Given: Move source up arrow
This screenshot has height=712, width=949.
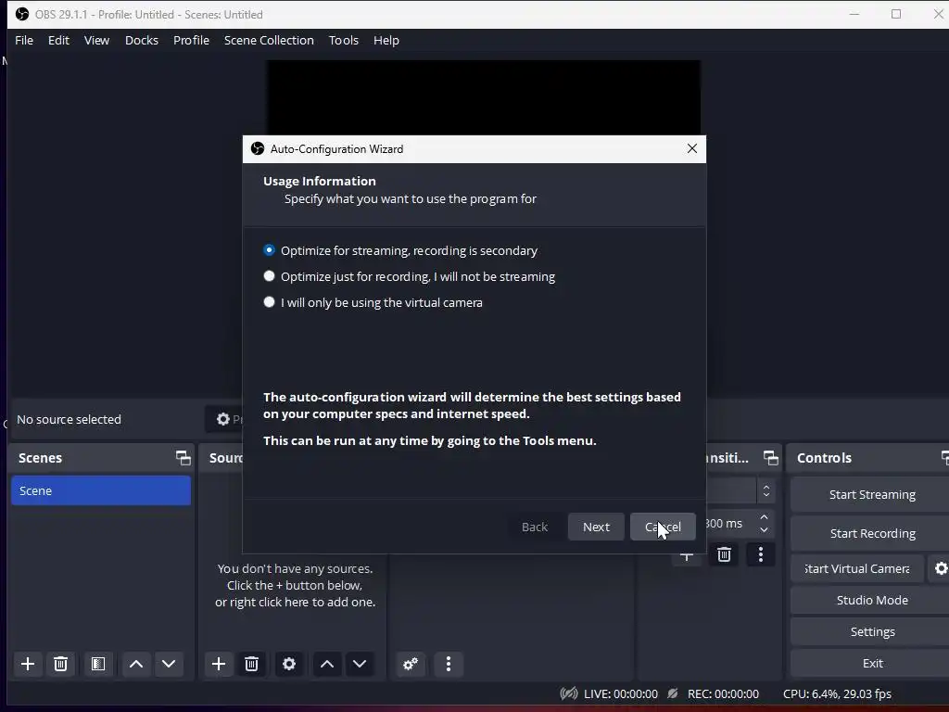Looking at the screenshot, I should [x=327, y=664].
